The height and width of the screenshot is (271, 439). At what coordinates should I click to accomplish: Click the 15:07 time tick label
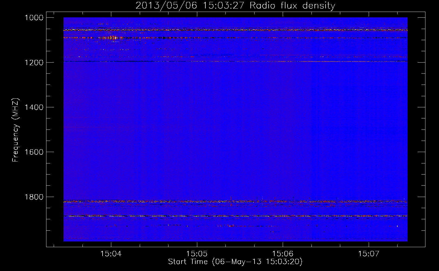coord(369,254)
